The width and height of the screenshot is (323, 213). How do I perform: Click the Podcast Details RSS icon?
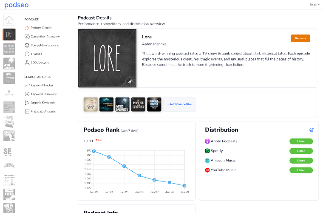click(x=27, y=28)
